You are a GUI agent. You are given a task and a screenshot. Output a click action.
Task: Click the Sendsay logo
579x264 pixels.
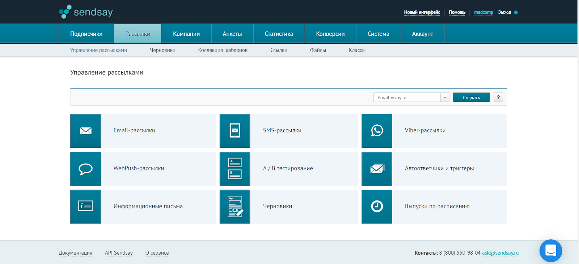(86, 12)
